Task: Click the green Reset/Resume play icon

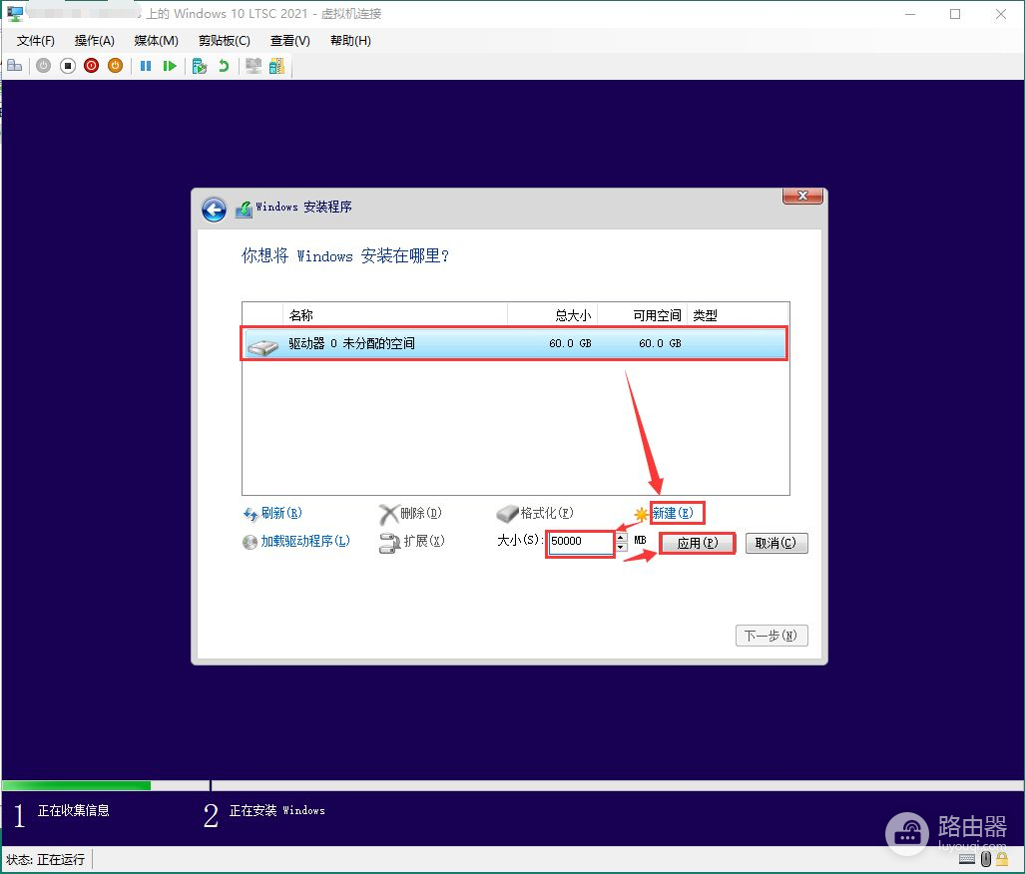Action: 170,66
